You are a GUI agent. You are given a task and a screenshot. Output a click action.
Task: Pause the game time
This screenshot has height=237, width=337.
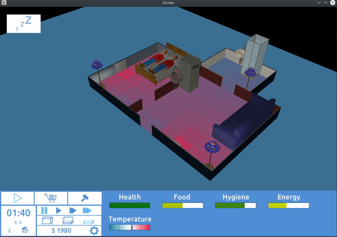[44, 210]
